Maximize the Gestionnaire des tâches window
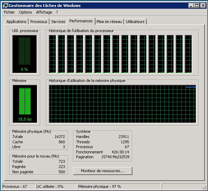This screenshot has height=191, width=208. click(197, 6)
